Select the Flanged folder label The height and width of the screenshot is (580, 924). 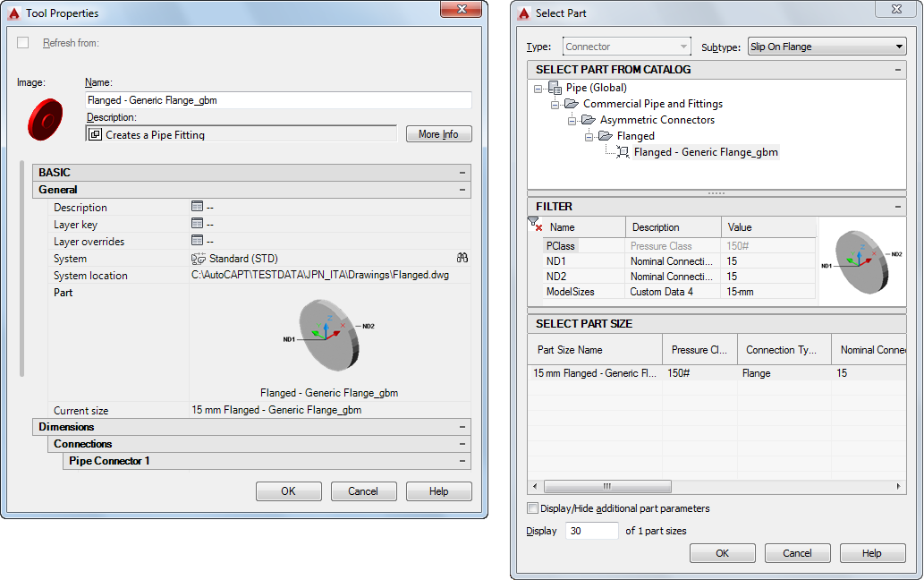point(636,136)
